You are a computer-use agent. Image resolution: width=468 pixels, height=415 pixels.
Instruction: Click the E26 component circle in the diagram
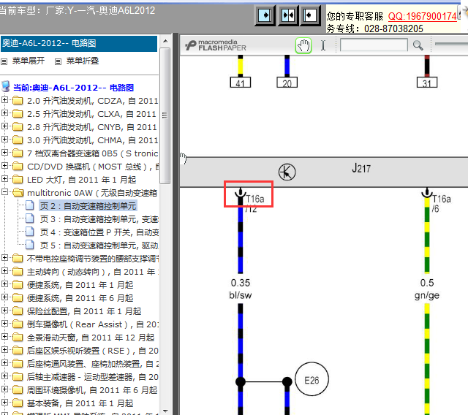312,379
